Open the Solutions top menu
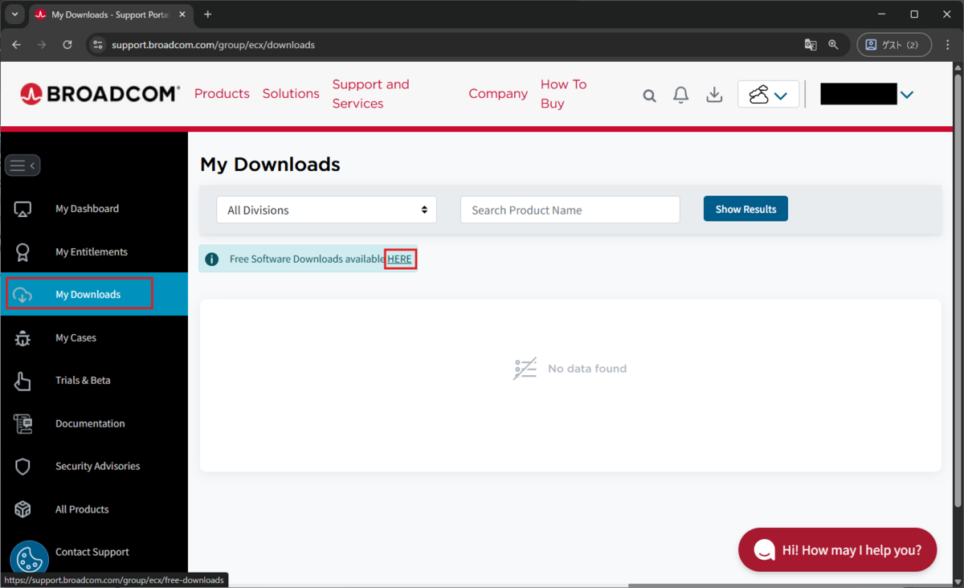 (x=291, y=94)
